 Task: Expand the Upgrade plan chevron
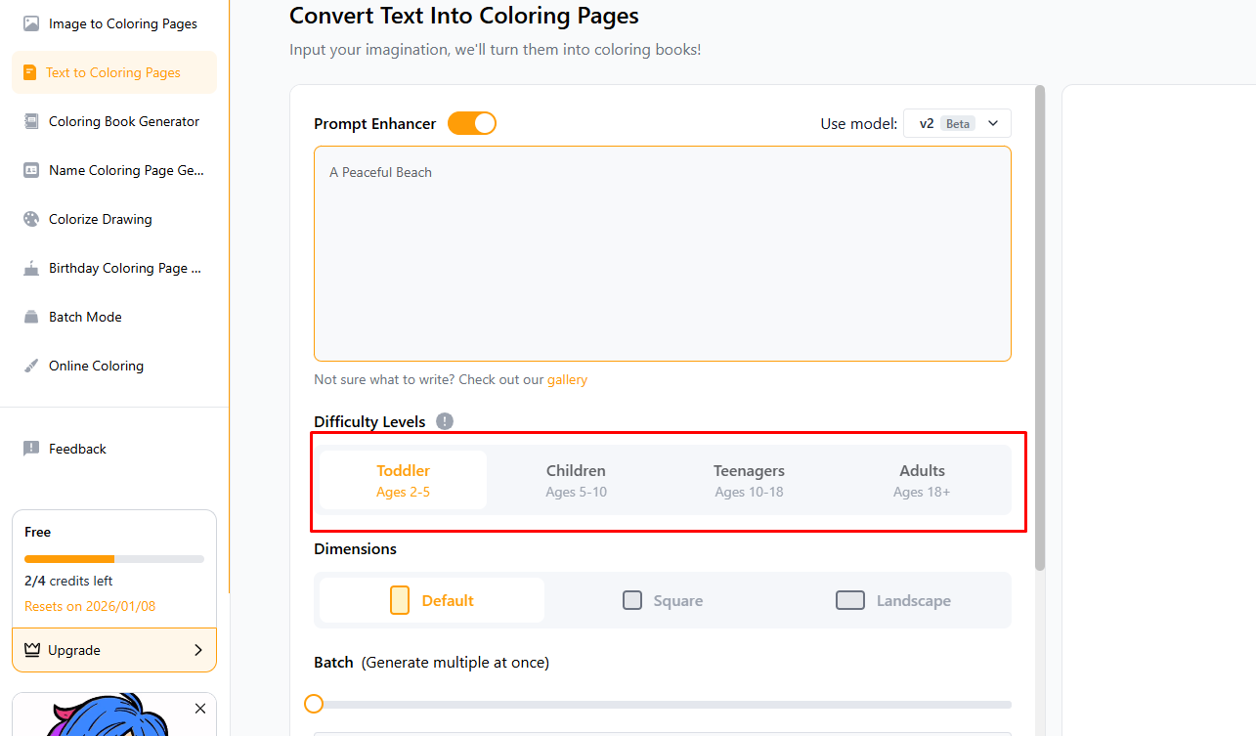pos(198,650)
